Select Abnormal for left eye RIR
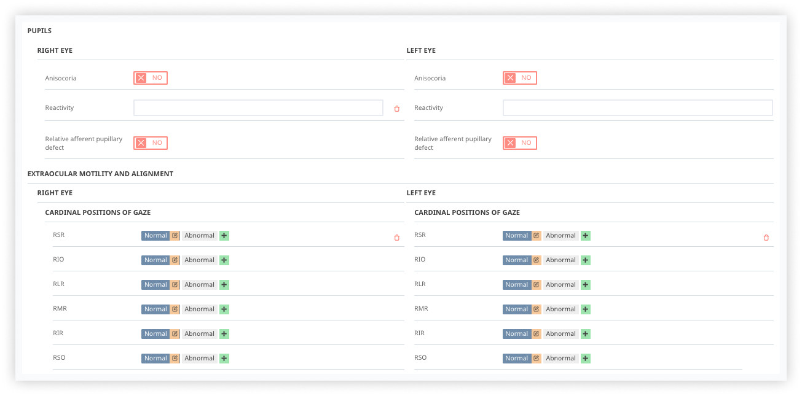The width and height of the screenshot is (802, 396). point(561,334)
